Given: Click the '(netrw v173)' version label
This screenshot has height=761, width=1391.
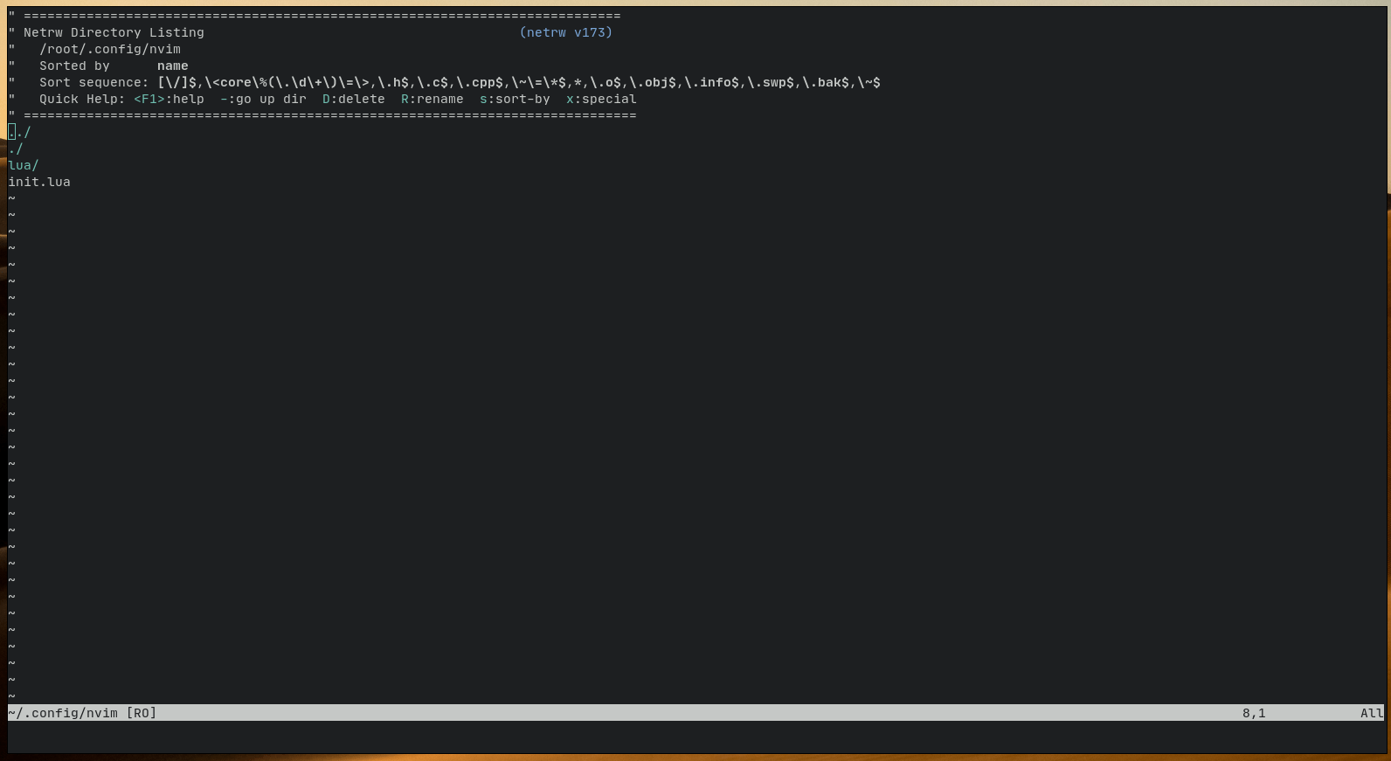Looking at the screenshot, I should click(x=566, y=32).
